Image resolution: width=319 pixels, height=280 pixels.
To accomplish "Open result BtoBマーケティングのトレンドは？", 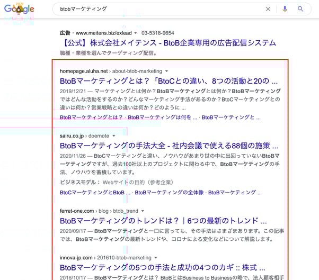I will click(x=163, y=221).
